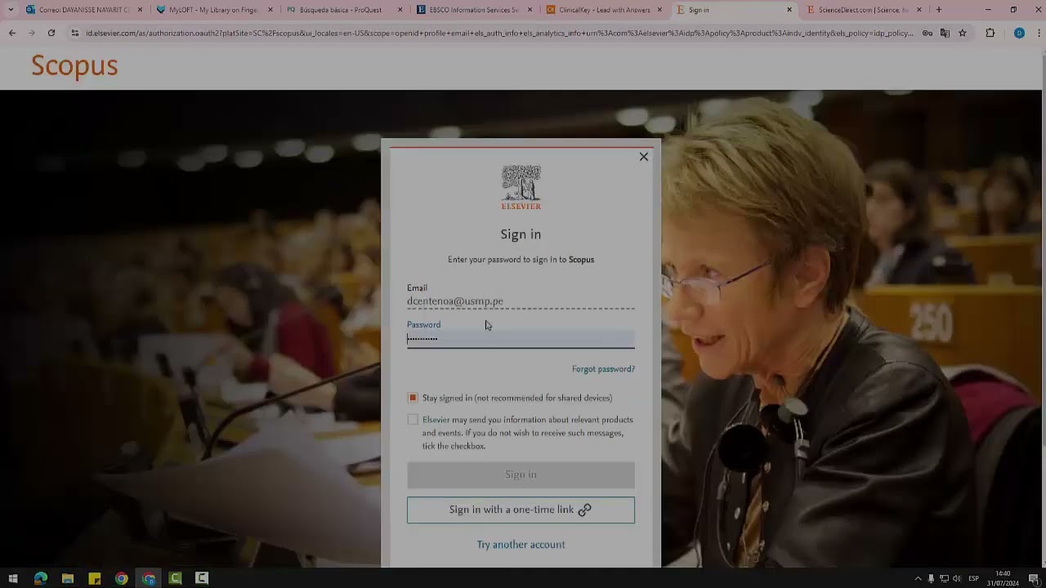Uncheck Stay signed in checkbox
The height and width of the screenshot is (588, 1046).
[413, 398]
